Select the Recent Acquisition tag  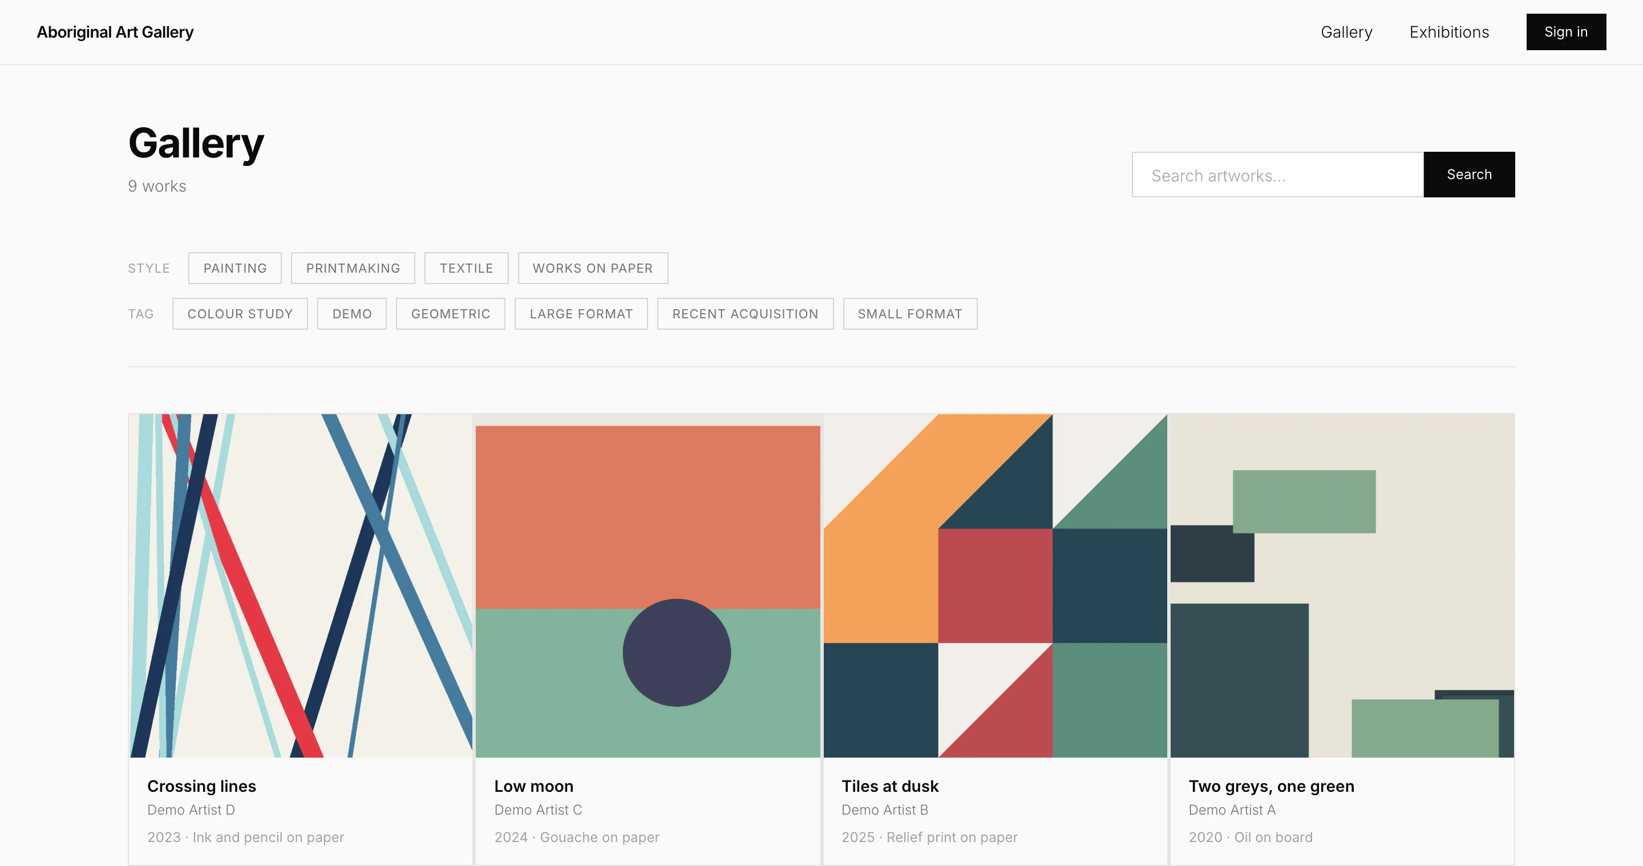(x=745, y=314)
